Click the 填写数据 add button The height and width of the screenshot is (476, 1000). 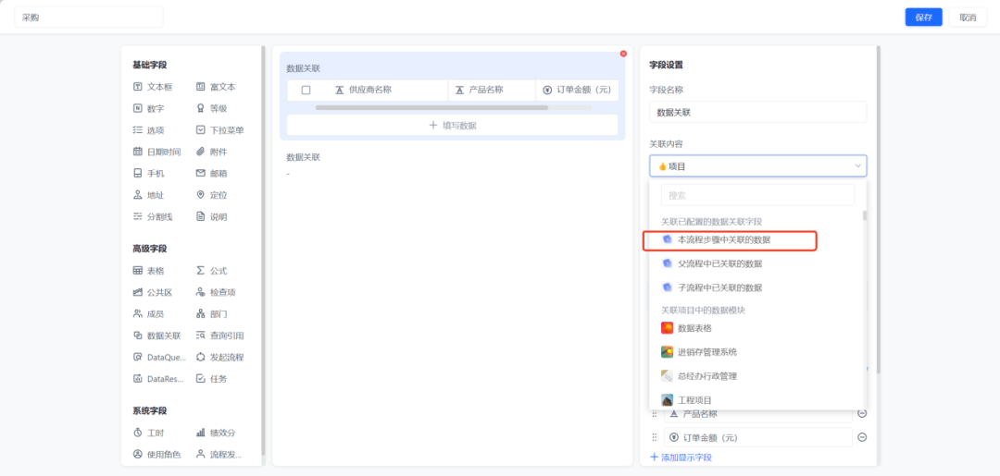click(452, 126)
